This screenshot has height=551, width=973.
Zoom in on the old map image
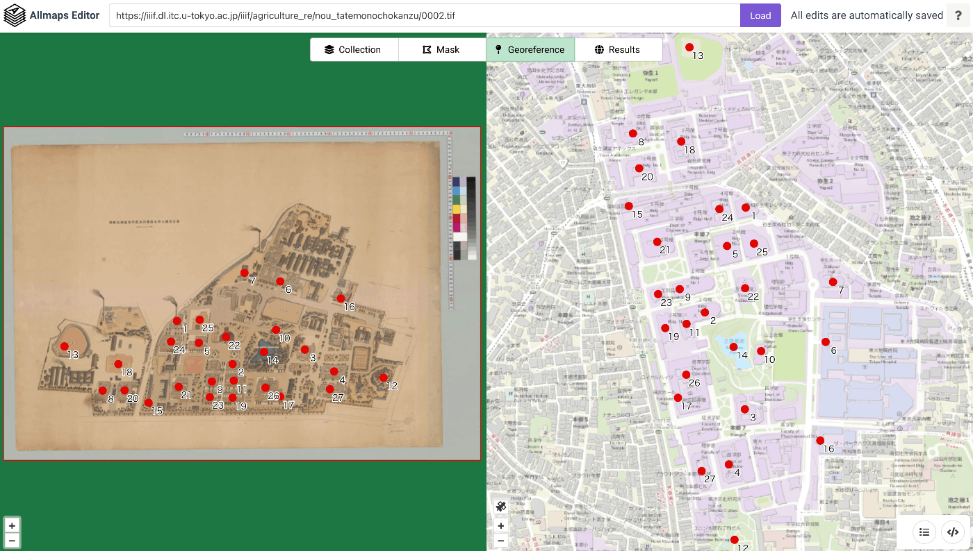pyautogui.click(x=12, y=526)
